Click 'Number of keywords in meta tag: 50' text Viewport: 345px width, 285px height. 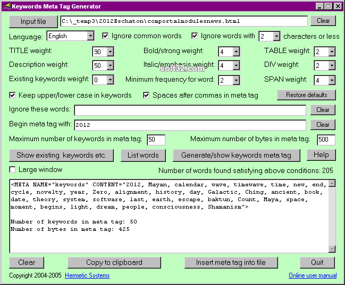click(74, 221)
